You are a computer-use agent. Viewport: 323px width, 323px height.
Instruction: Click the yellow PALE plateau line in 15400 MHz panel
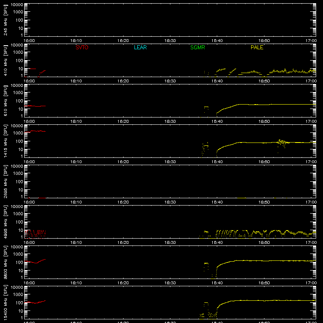pos(274,300)
